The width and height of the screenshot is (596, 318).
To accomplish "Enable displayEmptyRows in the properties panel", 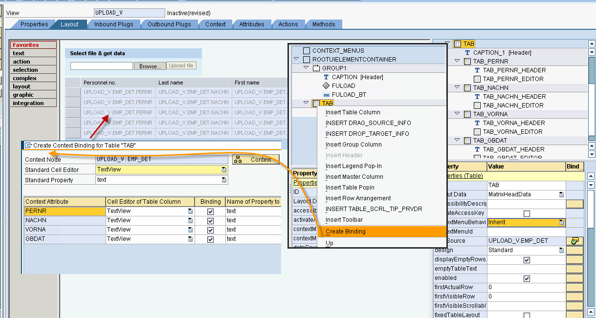I will click(x=527, y=260).
